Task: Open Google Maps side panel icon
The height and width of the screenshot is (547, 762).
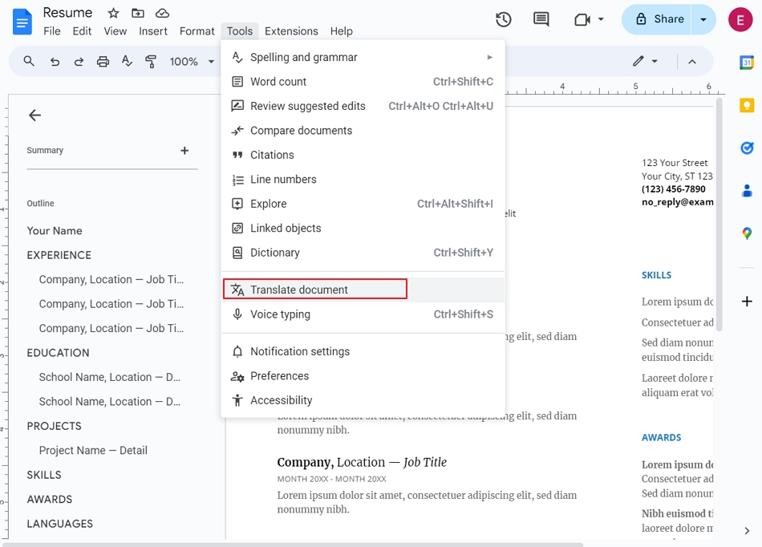Action: [747, 233]
